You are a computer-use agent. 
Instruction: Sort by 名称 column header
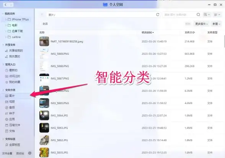pos(42,33)
